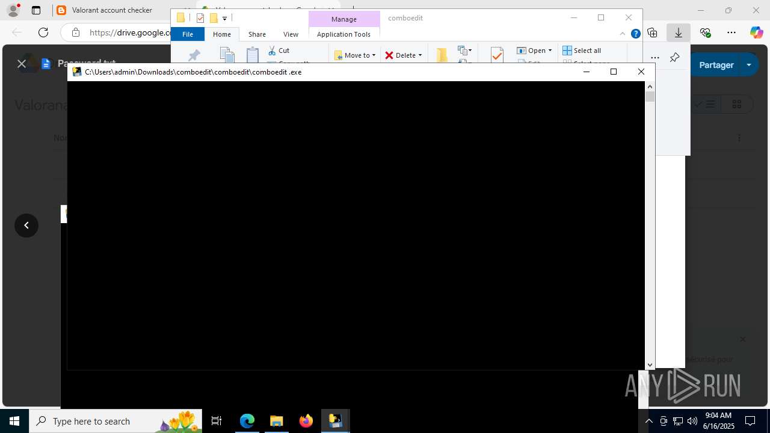Image resolution: width=770 pixels, height=433 pixels.
Task: Open Microsoft Edge from taskbar
Action: [247, 421]
